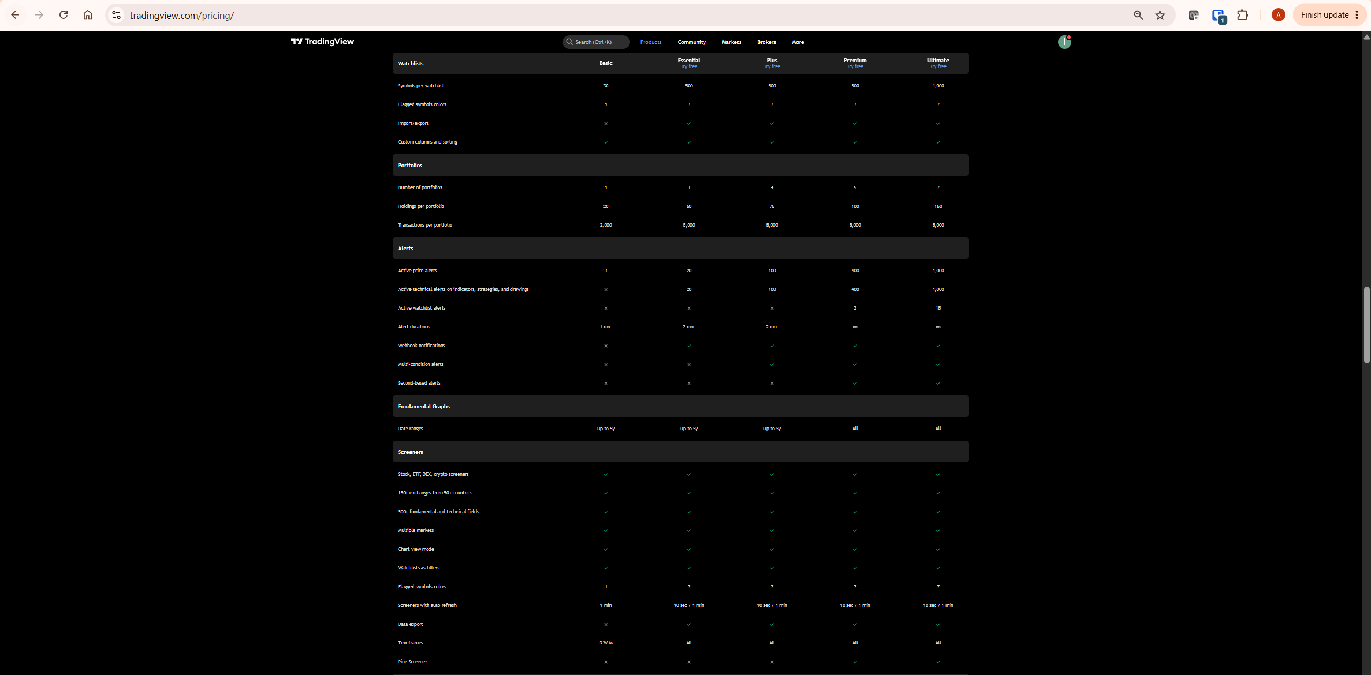Click the 15 watchlist alerts value for Ultimate

(938, 308)
